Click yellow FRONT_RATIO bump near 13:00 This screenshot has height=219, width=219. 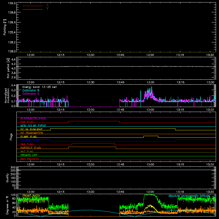pos(150,206)
